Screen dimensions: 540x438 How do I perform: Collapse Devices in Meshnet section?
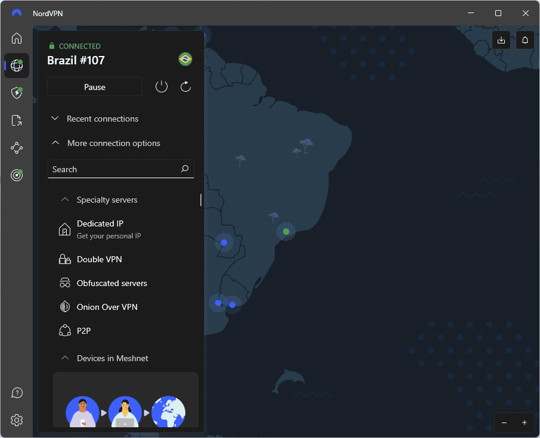105,358
